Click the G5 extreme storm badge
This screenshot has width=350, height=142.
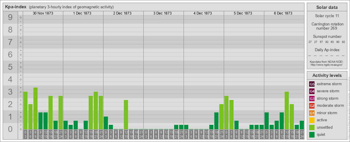[312, 84]
